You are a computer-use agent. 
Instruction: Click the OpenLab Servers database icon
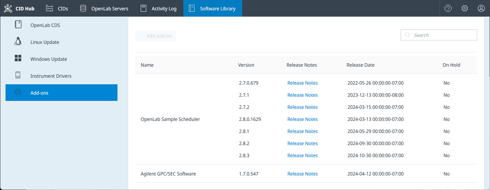(83, 8)
